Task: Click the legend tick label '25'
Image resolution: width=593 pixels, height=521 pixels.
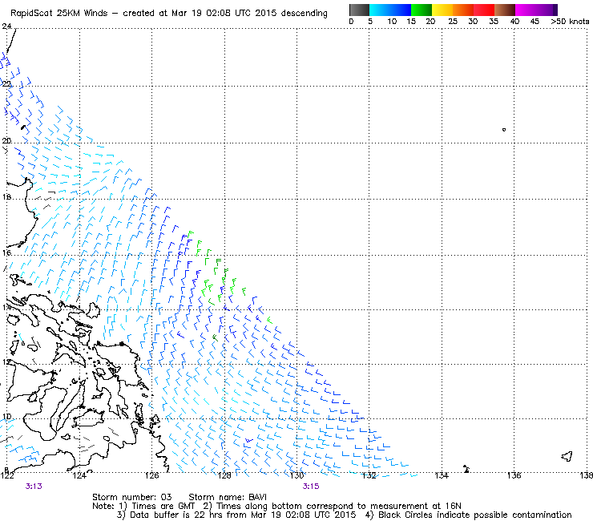Action: 453,22
